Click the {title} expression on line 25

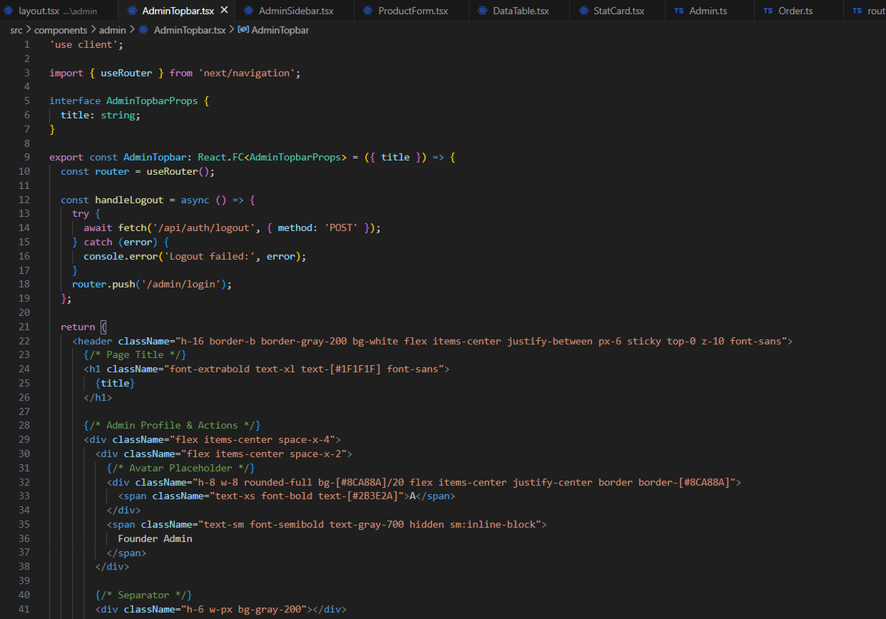114,383
